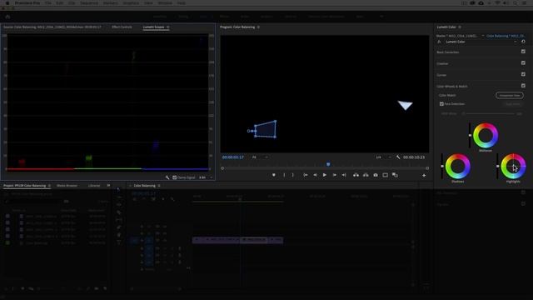
Task: Step forward one frame
Action: click(x=335, y=175)
